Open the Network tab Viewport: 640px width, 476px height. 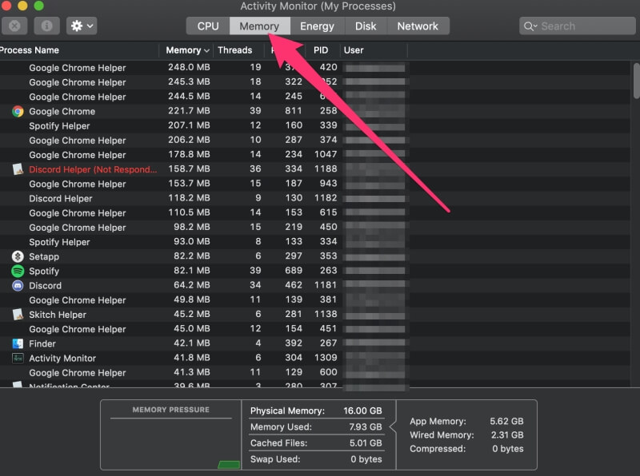[x=418, y=26]
